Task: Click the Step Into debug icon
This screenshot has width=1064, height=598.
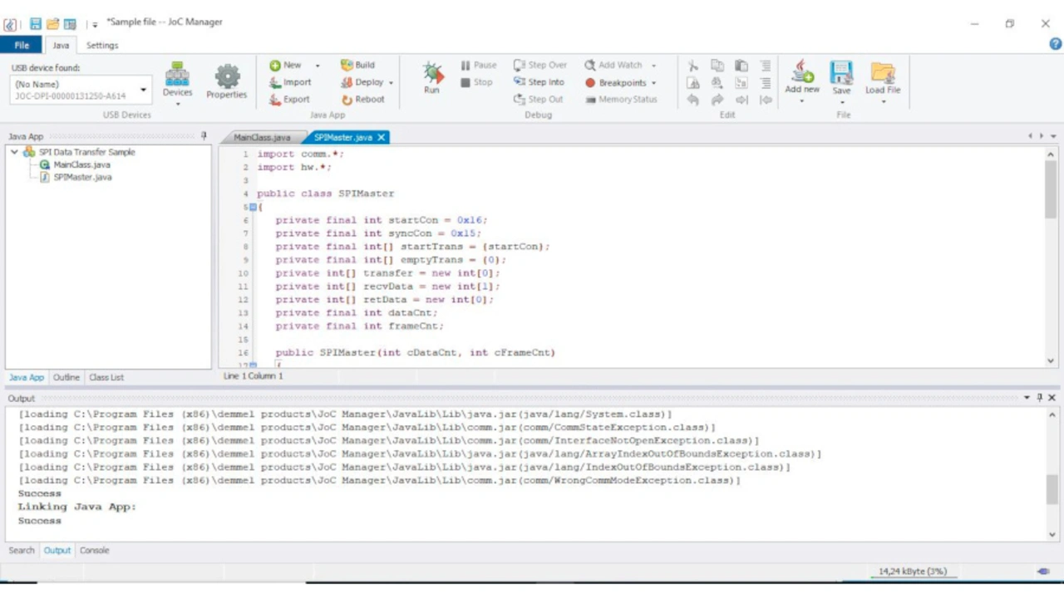Action: point(520,82)
